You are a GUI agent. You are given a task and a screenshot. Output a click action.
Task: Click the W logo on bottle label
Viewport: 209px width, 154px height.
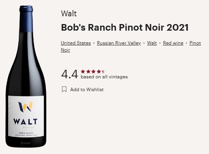coord(26,107)
